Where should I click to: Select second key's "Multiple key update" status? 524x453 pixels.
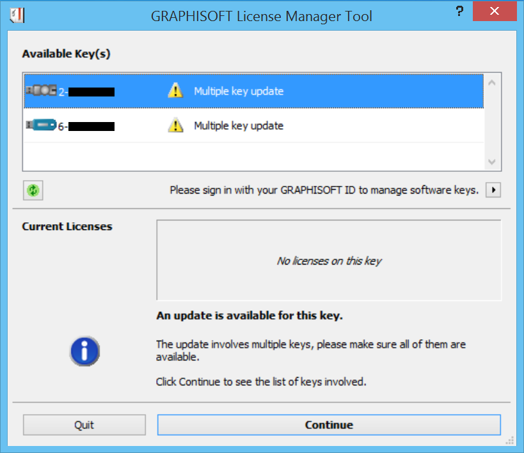click(x=239, y=126)
